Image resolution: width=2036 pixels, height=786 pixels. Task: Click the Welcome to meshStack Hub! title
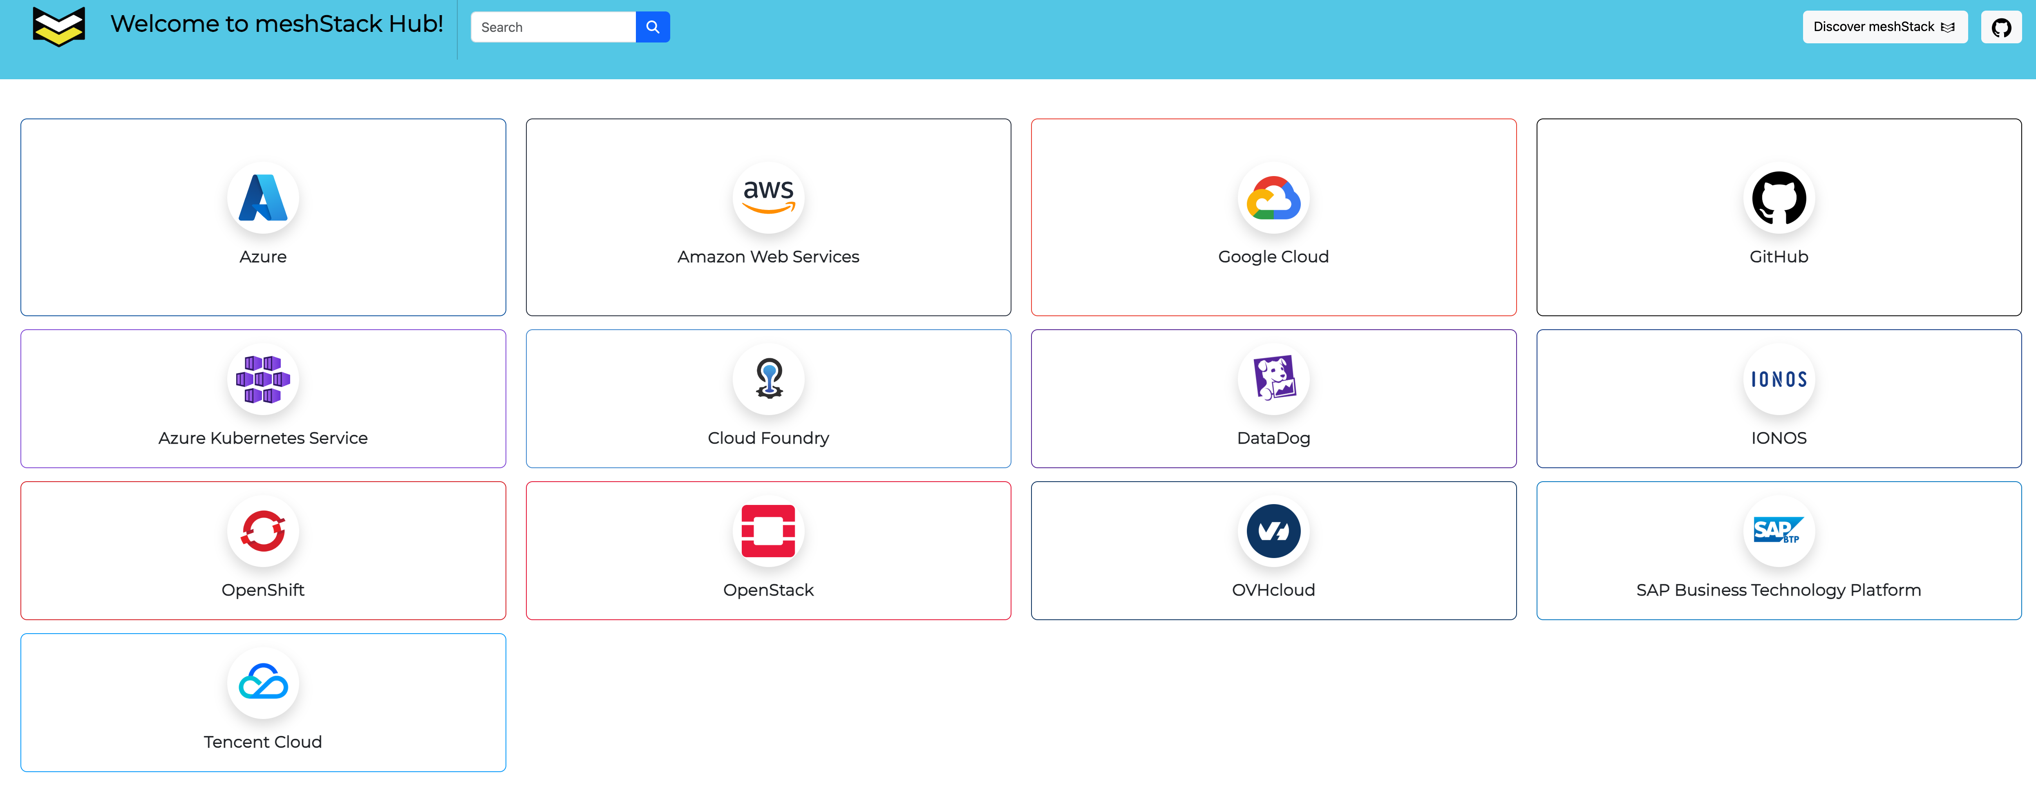coord(277,24)
